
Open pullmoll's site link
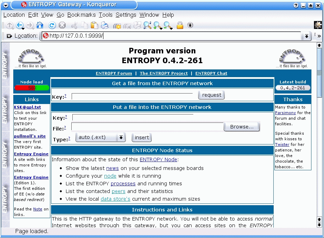coord(30,136)
